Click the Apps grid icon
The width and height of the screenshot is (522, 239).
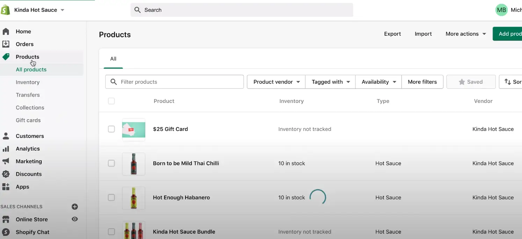tap(6, 187)
